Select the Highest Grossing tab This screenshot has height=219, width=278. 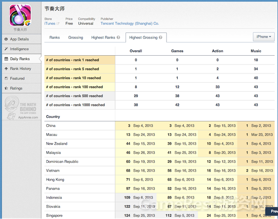[146, 37]
